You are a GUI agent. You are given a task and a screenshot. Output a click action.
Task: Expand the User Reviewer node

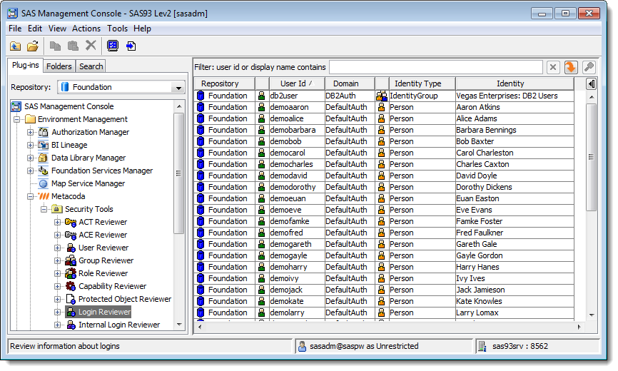click(x=58, y=248)
